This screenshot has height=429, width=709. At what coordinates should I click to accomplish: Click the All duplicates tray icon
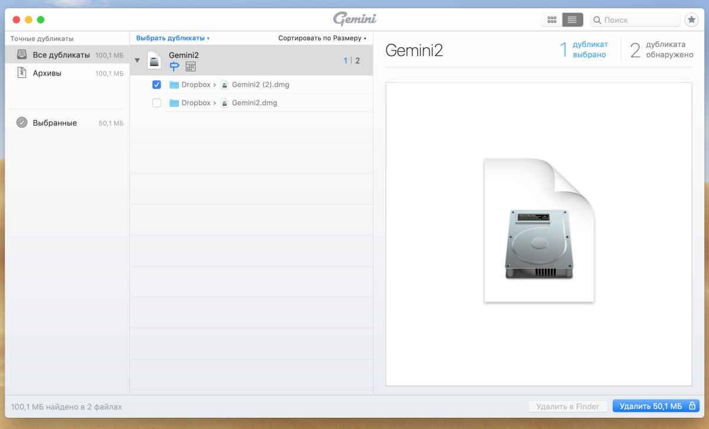tap(22, 55)
